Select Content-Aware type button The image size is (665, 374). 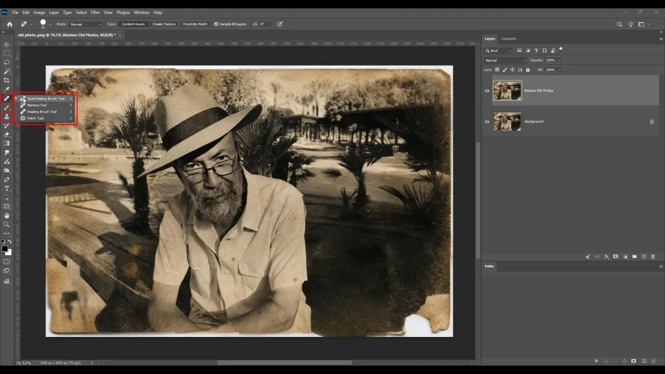(133, 24)
